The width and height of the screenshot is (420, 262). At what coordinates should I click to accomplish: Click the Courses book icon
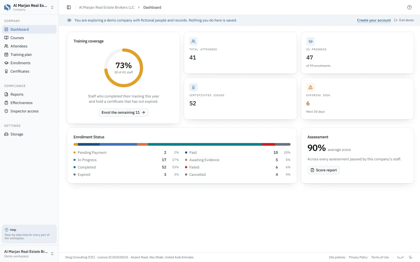coord(6,38)
